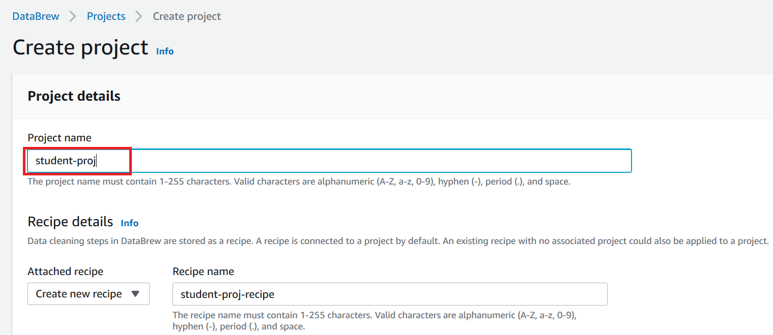Click the recipe name character rules hint
Viewport: 773px width, 335px height.
[x=375, y=321]
